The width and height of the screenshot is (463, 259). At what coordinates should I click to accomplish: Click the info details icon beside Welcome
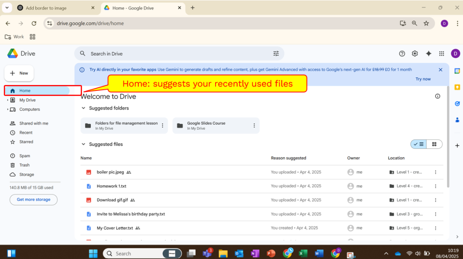point(437,96)
